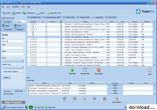Click the upload speed arrow in status bar
The width and height of the screenshot is (157, 110).
point(46,107)
